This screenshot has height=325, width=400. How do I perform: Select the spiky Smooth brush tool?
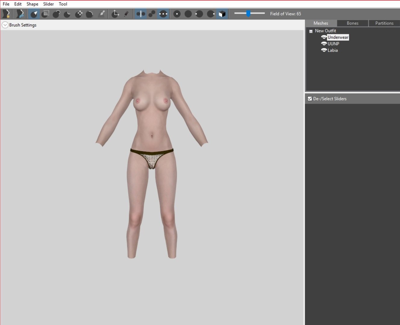(89, 14)
